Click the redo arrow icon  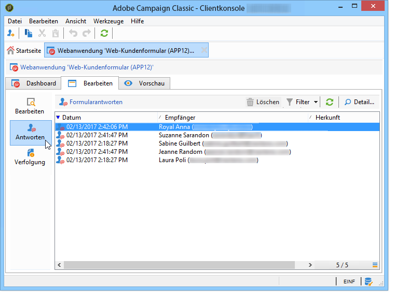point(87,33)
